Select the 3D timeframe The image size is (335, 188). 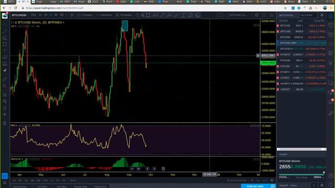[62, 15]
